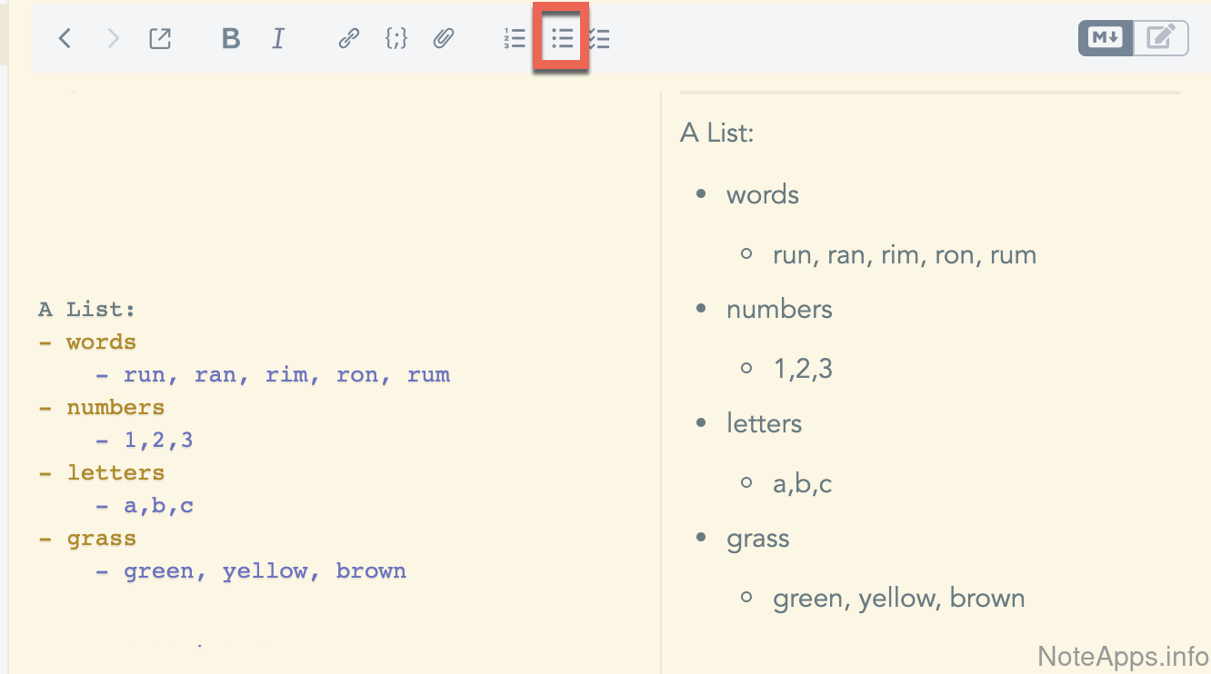
Task: Attach a file with the paperclip icon
Action: (444, 38)
